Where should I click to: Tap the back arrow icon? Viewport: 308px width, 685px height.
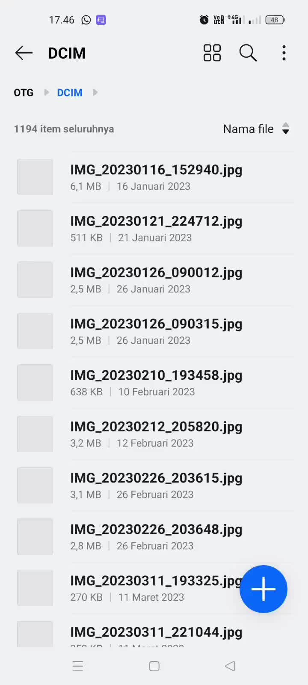(24, 53)
